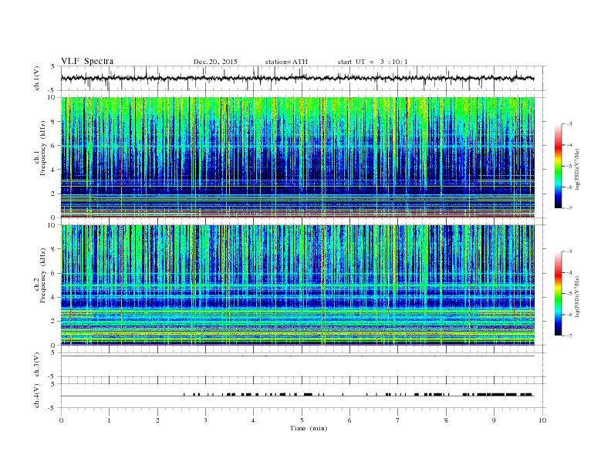Click the "-5" voltage tick of ch.4(V) panel
The width and height of the screenshot is (611, 472).
52,408
